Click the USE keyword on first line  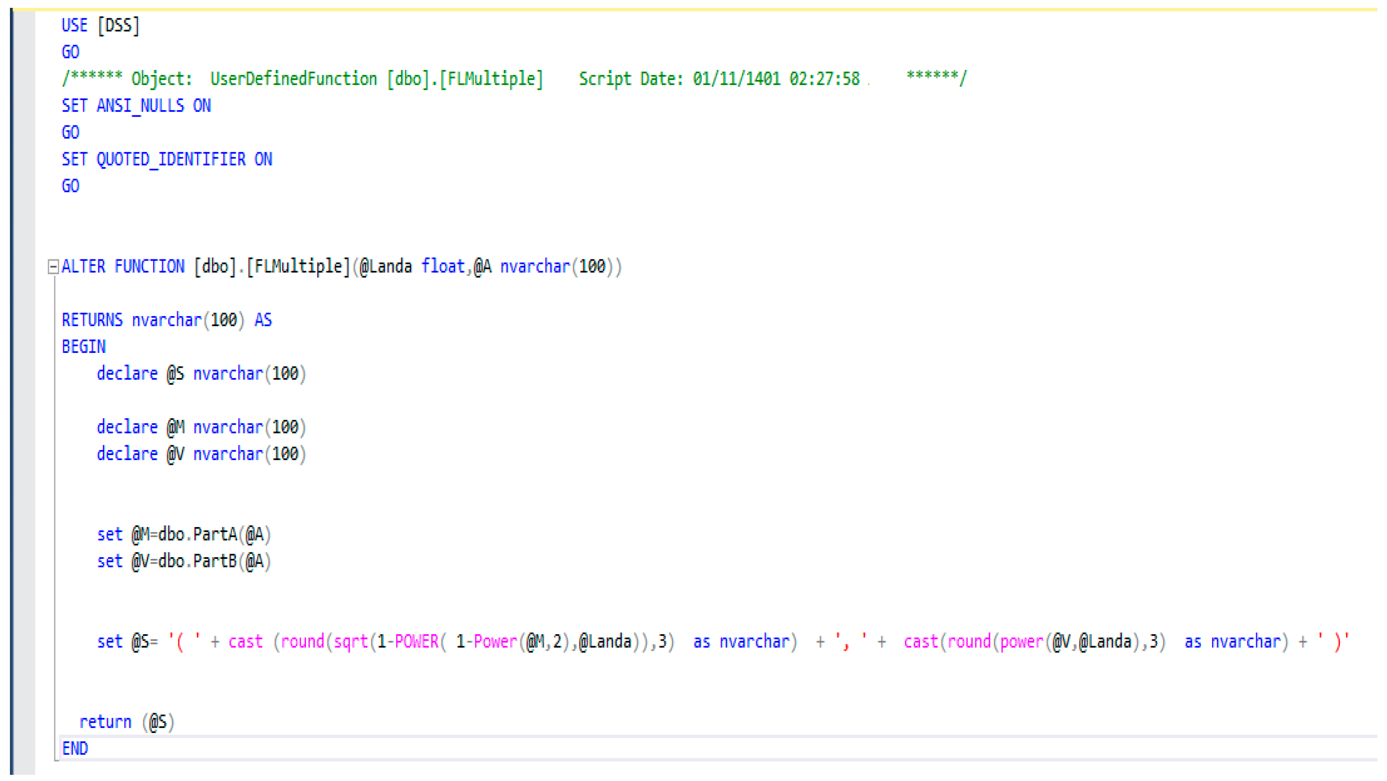click(74, 25)
